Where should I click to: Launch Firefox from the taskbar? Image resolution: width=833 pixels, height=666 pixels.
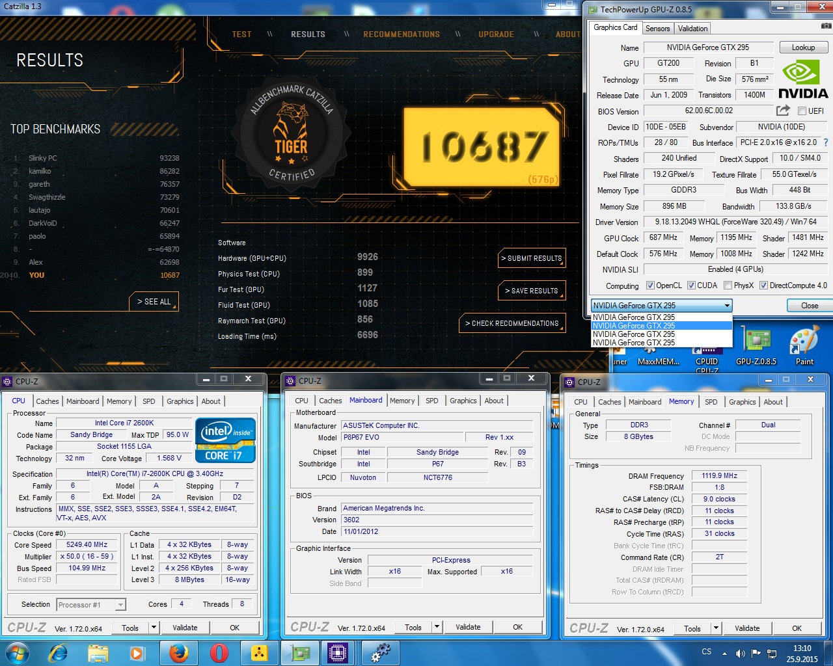pyautogui.click(x=178, y=652)
